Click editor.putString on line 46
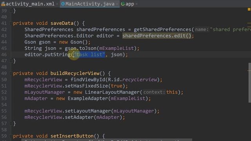Screen dimensions: 251x141 47,54
